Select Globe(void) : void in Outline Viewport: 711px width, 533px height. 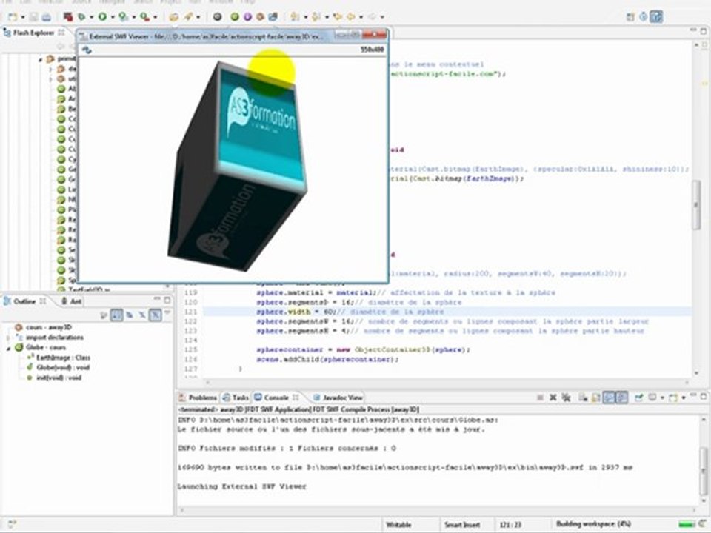(59, 368)
